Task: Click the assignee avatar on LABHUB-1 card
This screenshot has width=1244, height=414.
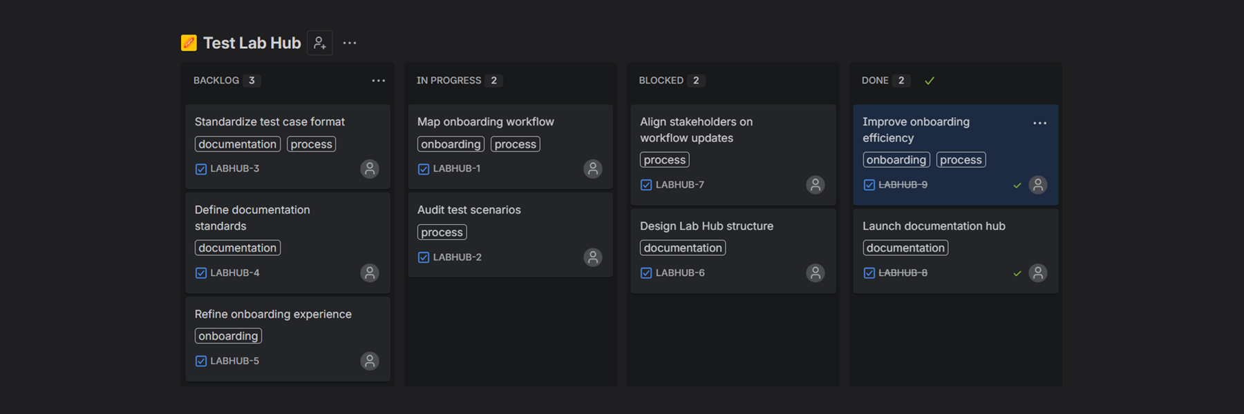Action: point(592,168)
